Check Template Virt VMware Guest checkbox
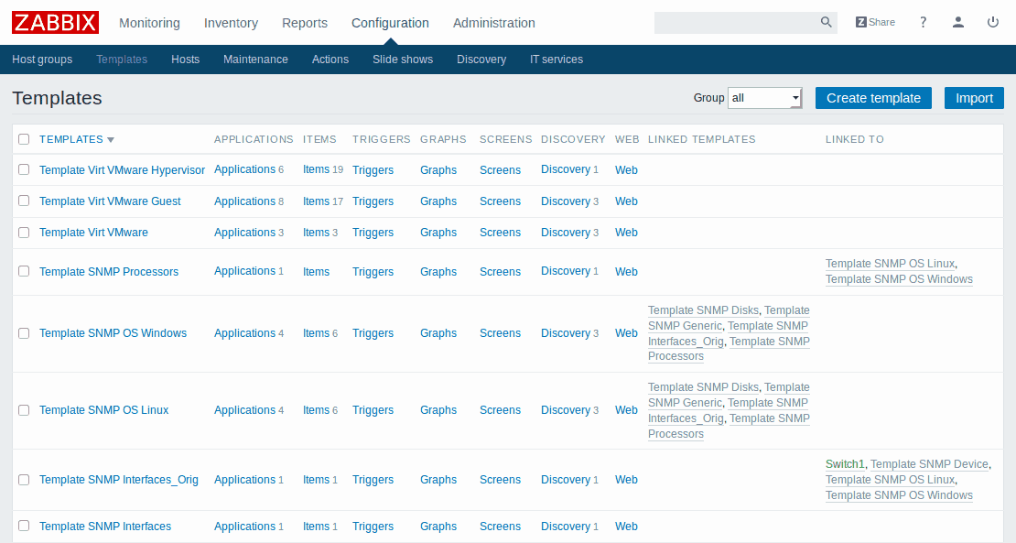Image resolution: width=1016 pixels, height=543 pixels. 24,201
